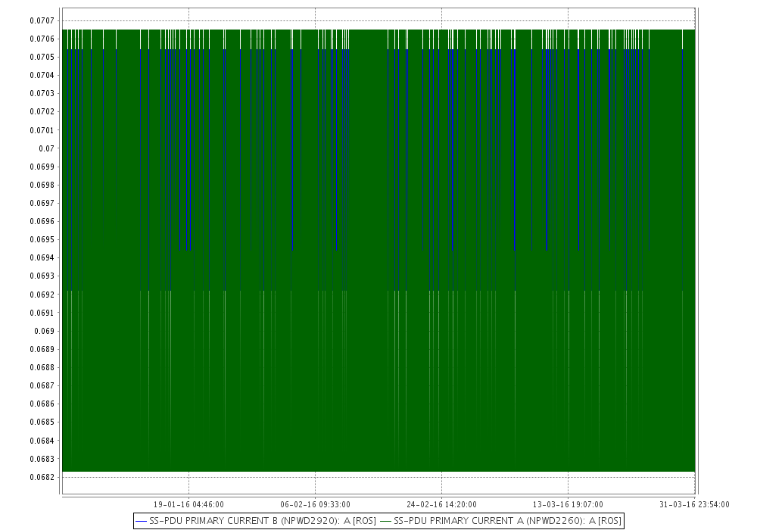
Task: Click y-axis value 0.0698
Action: 42,185
